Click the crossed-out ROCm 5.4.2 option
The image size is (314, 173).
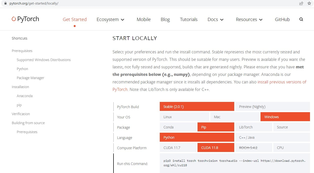tap(253, 147)
